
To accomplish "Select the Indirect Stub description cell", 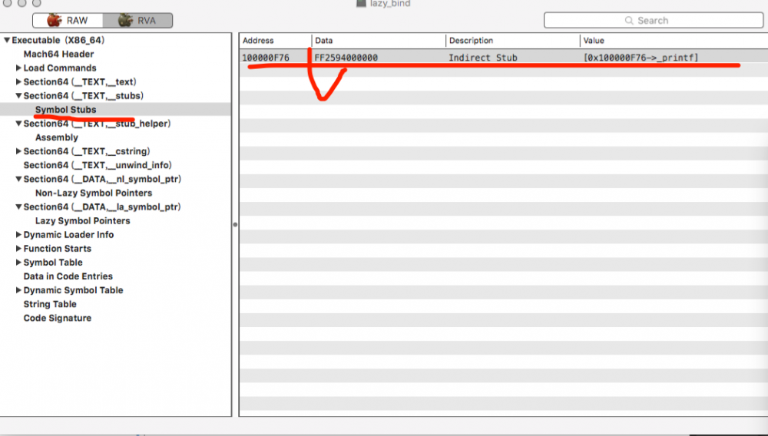I will (483, 58).
